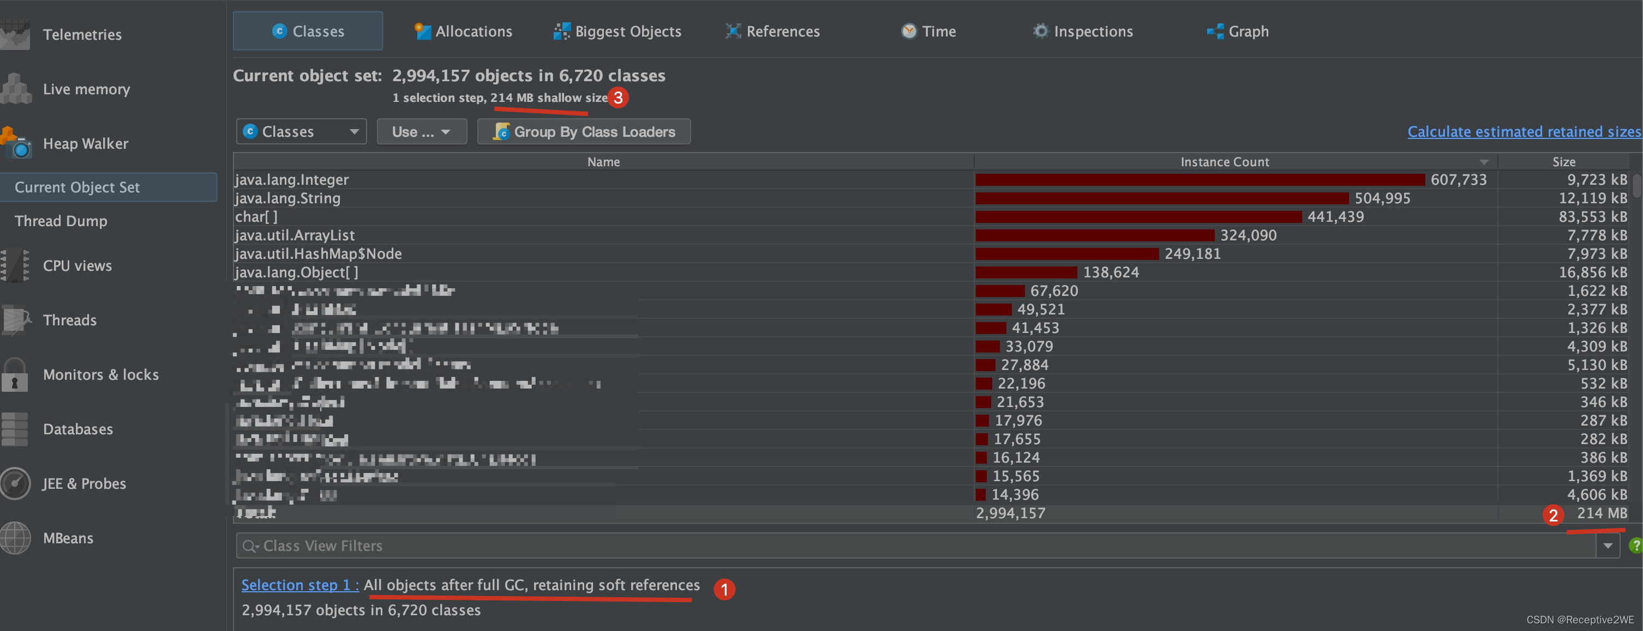Open the Live memory cubes icon
This screenshot has width=1643, height=631.
[x=16, y=89]
